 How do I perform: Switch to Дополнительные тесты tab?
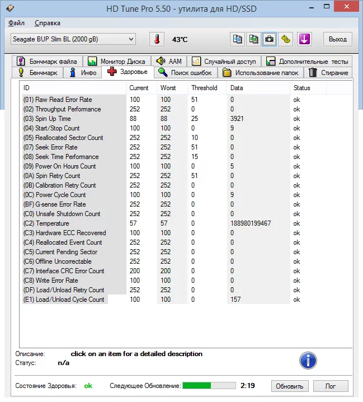click(307, 61)
